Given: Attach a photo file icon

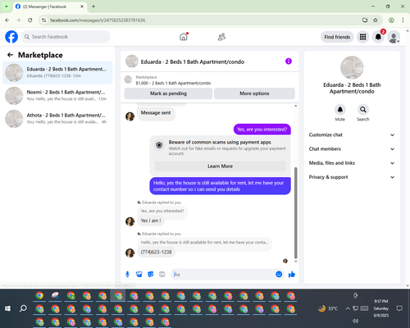Looking at the screenshot, I should 139,274.
